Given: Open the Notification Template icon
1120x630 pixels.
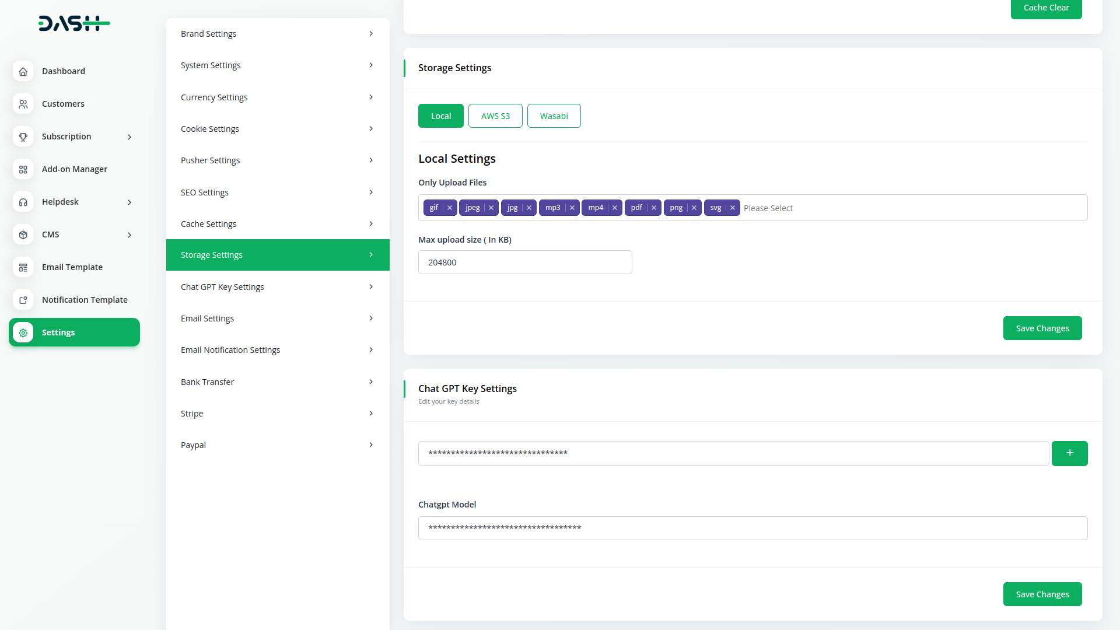Looking at the screenshot, I should tap(23, 300).
